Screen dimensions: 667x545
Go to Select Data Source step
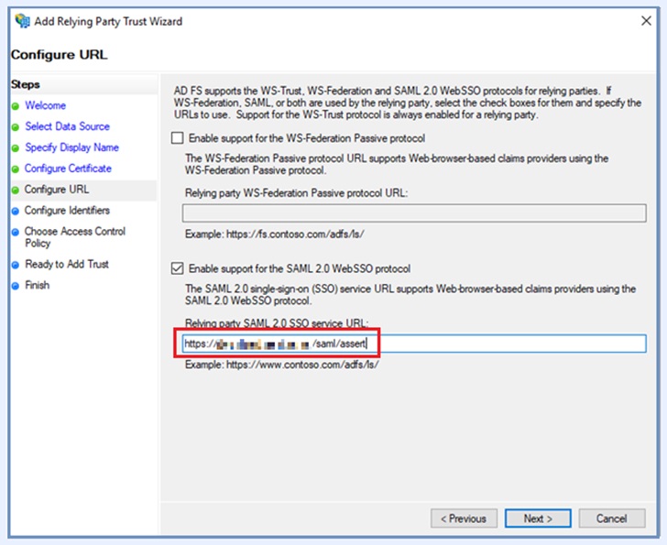[67, 127]
